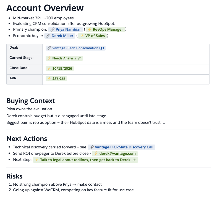Viewport: 220px width, 202px height.
Task: Click the lightning icon beside RevOps Manager
Action: 90,30
